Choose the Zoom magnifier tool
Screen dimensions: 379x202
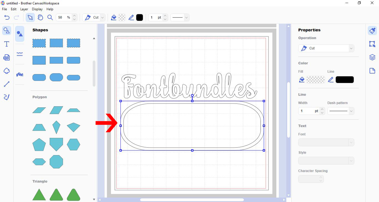50,17
